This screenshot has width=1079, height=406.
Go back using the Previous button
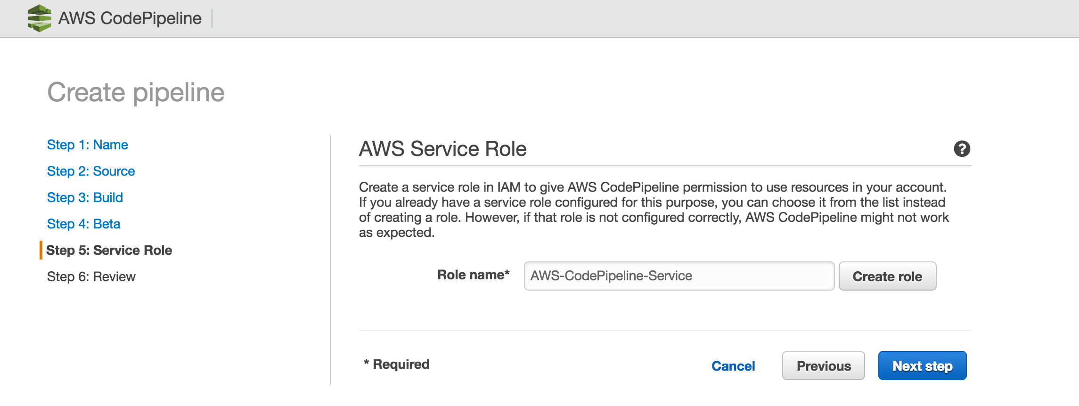click(x=823, y=365)
